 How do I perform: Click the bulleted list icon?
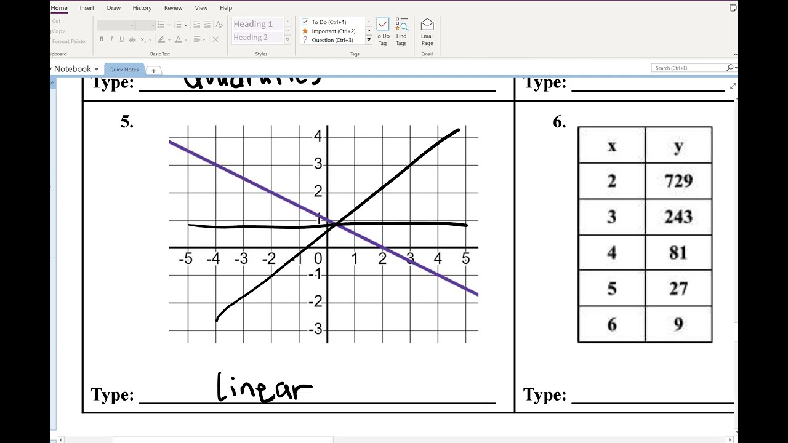coord(161,25)
